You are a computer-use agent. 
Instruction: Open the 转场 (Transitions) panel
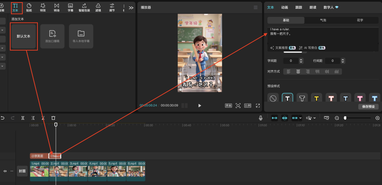tap(57, 7)
